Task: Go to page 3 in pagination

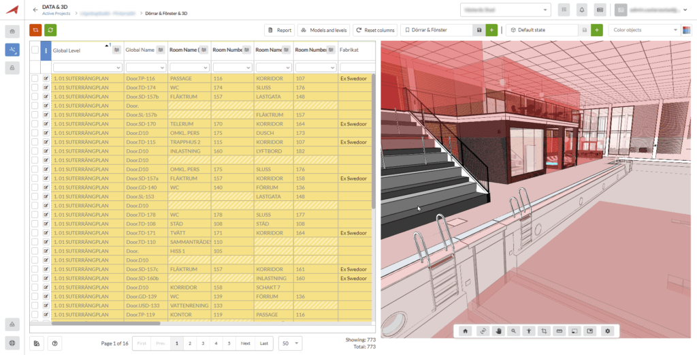Action: (x=202, y=343)
